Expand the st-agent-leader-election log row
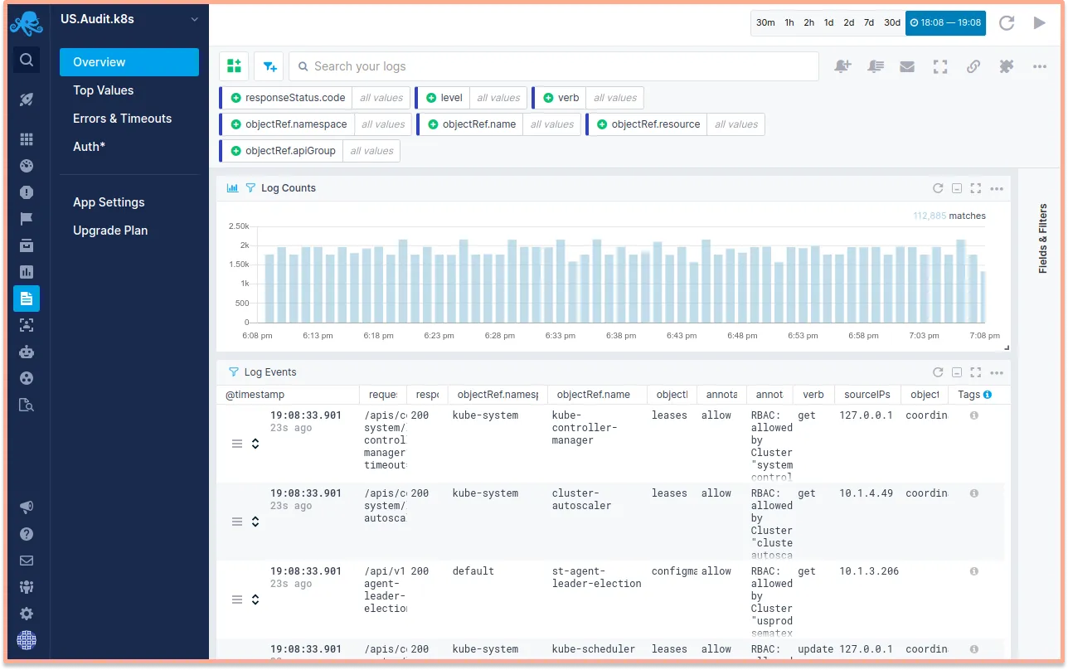 pos(255,600)
